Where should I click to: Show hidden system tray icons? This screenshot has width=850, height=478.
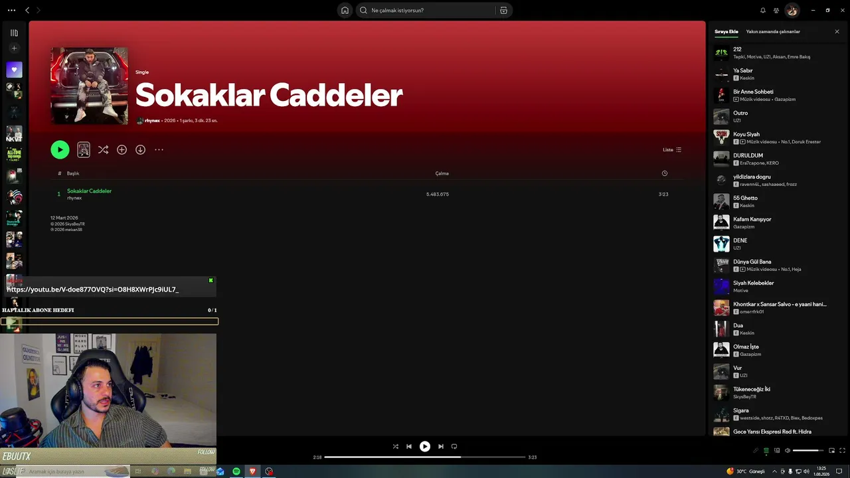point(774,471)
